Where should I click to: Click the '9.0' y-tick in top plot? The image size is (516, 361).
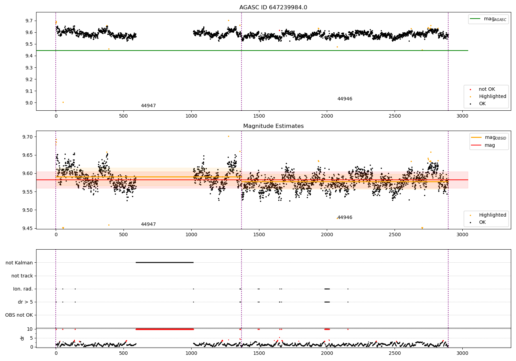tap(29, 103)
